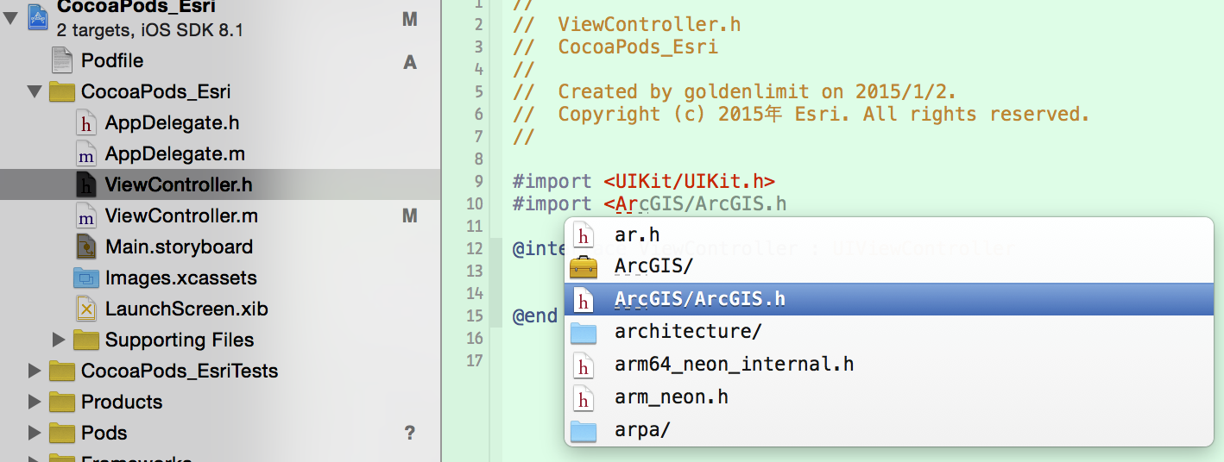
Task: Click the Podfile document icon
Action: click(x=62, y=61)
